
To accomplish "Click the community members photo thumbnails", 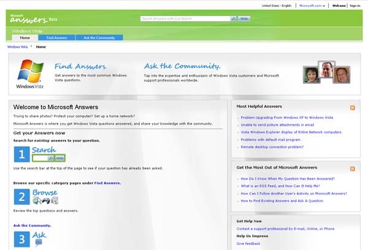I will click(327, 74).
